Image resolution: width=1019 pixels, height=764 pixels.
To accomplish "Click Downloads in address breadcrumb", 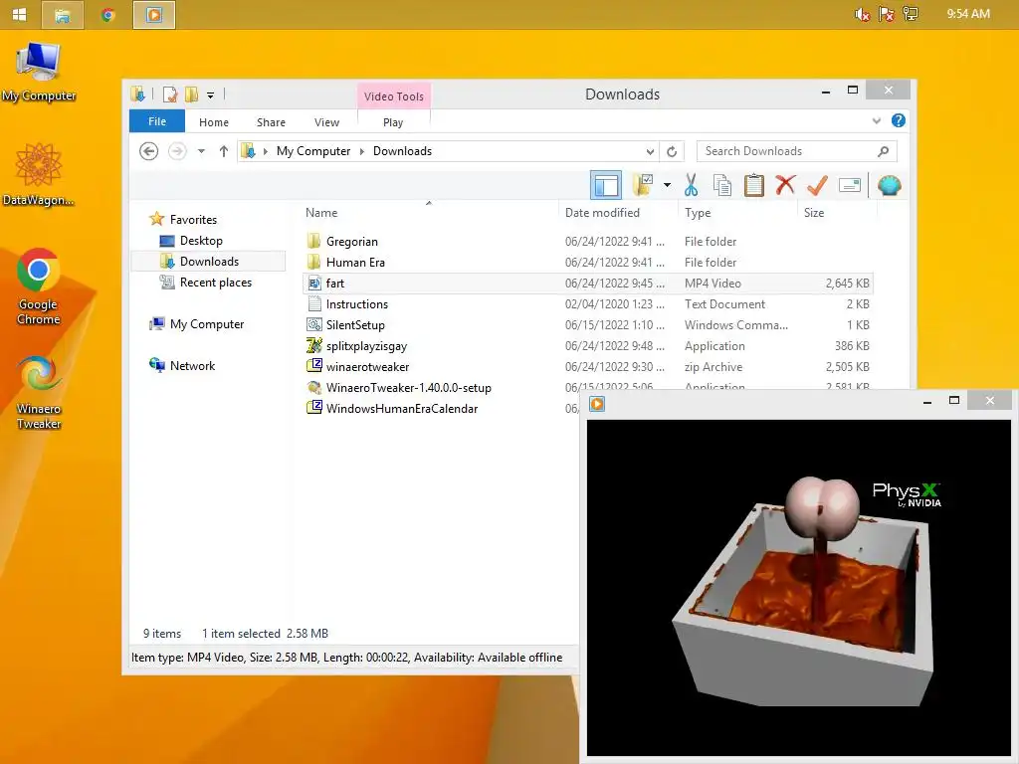I will click(x=402, y=151).
